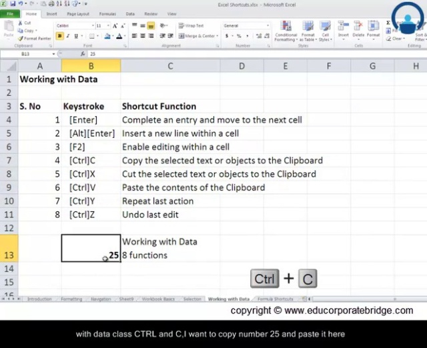Click the Paste clipboard icon
Viewport: 427px width, 348px height.
[9, 27]
